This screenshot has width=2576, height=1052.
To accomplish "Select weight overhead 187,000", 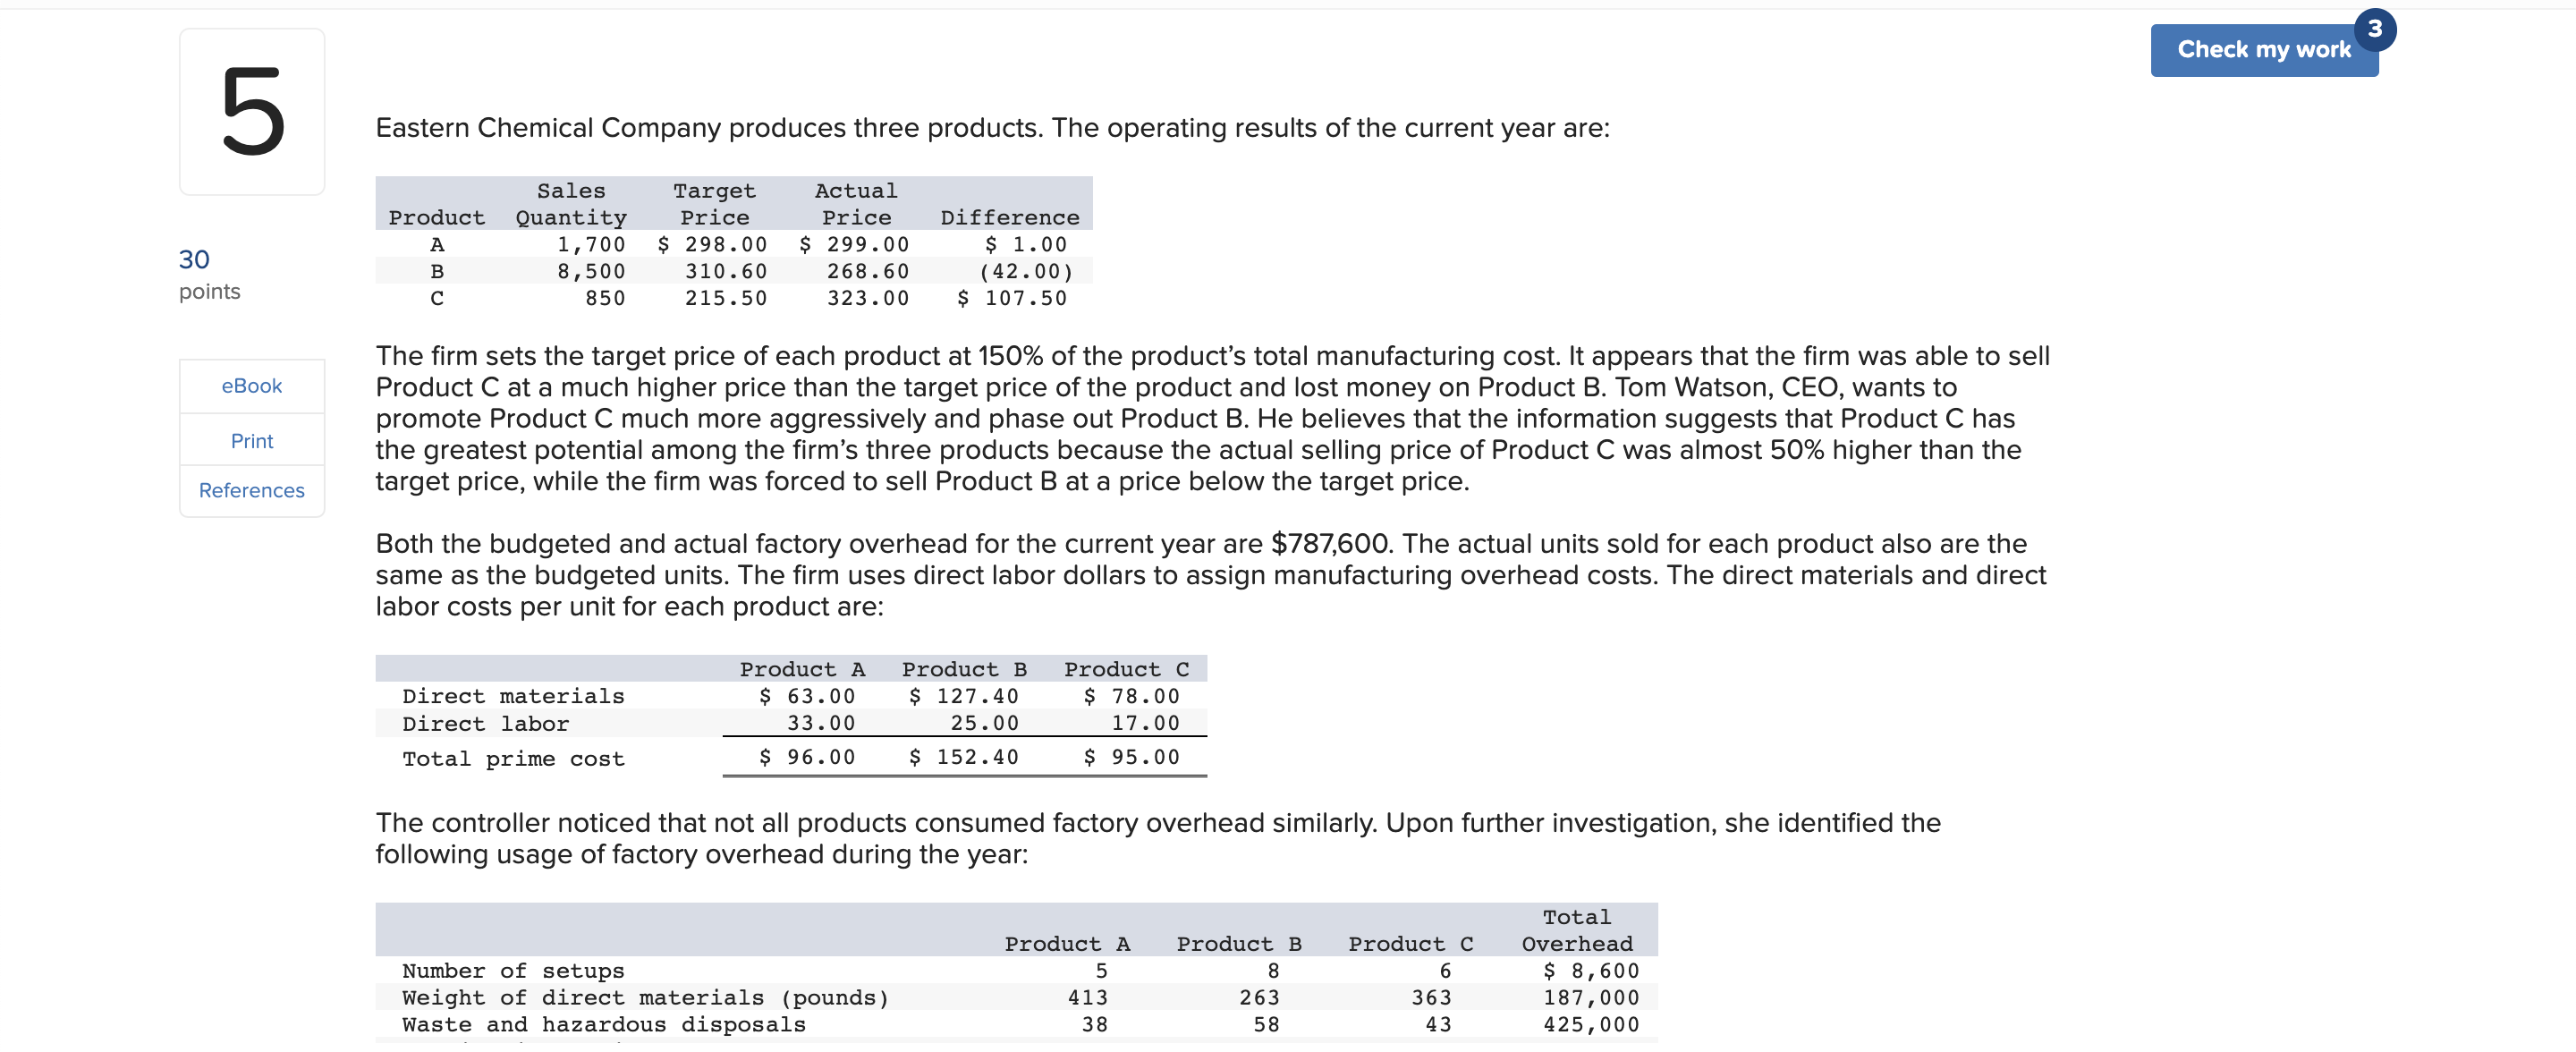I will 1591,999.
